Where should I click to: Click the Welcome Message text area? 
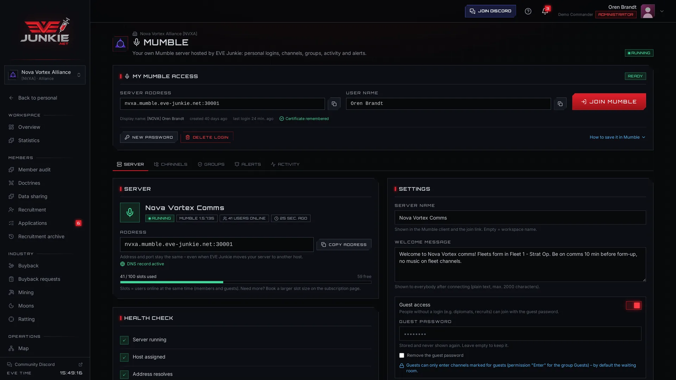point(520,265)
